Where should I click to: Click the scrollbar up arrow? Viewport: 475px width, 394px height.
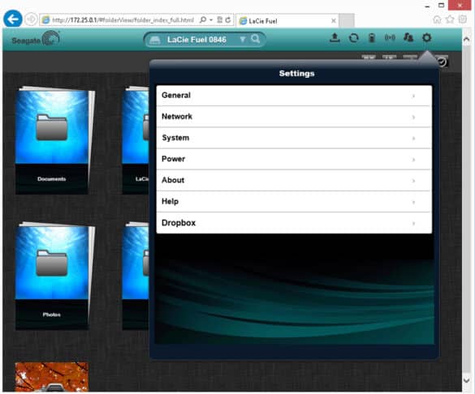click(x=466, y=39)
